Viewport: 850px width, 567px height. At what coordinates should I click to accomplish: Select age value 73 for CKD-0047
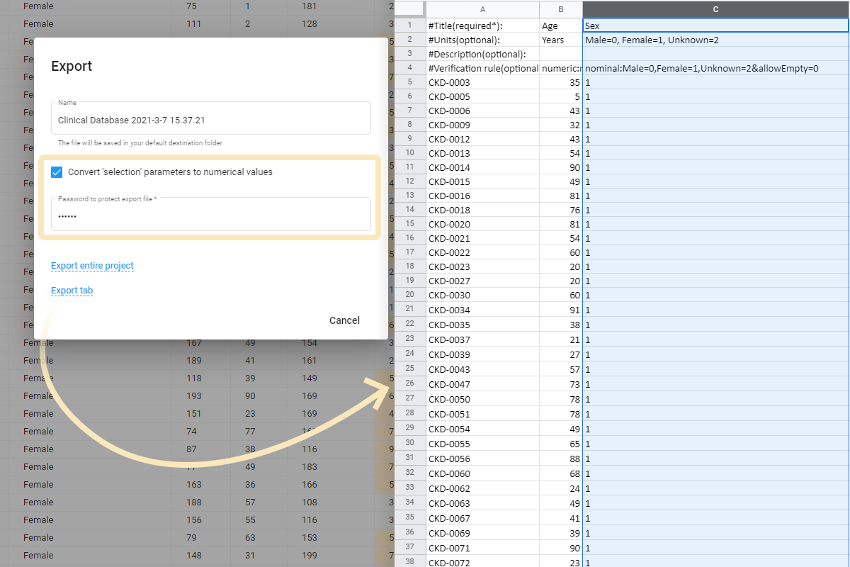pyautogui.click(x=561, y=384)
